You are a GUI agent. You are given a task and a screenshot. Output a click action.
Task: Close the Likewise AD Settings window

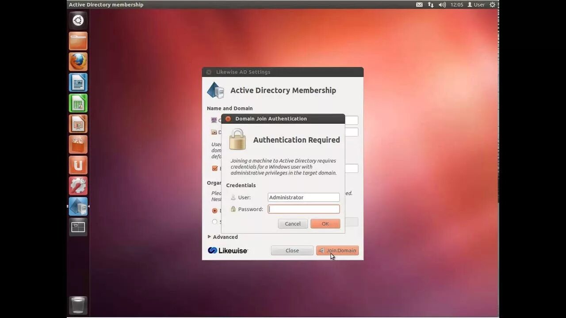209,72
